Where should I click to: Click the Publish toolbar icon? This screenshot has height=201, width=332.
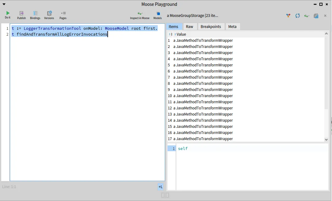click(x=21, y=15)
